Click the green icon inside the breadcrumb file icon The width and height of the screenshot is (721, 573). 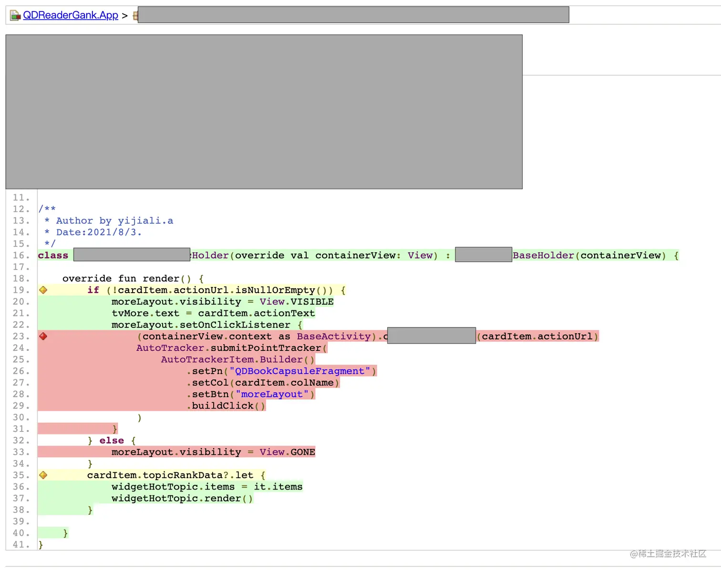[14, 17]
